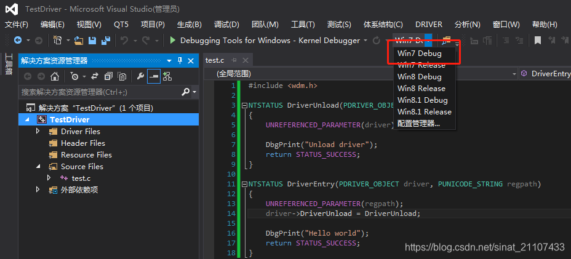Expand the test.c node arrow
Viewport: 571px width, 259px height.
pyautogui.click(x=49, y=178)
